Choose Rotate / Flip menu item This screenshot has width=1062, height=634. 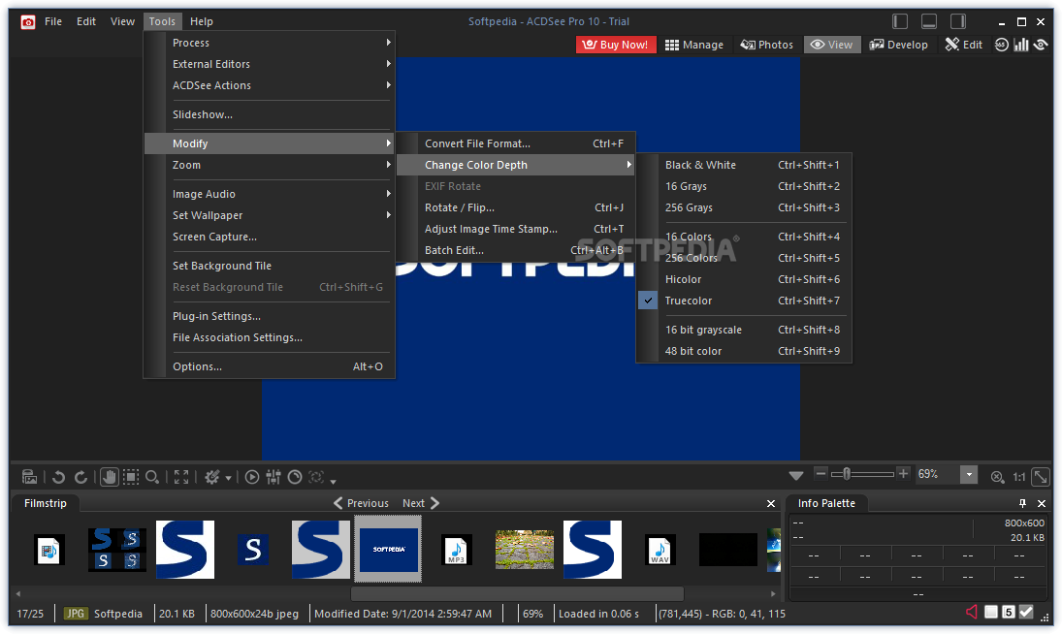516,207
